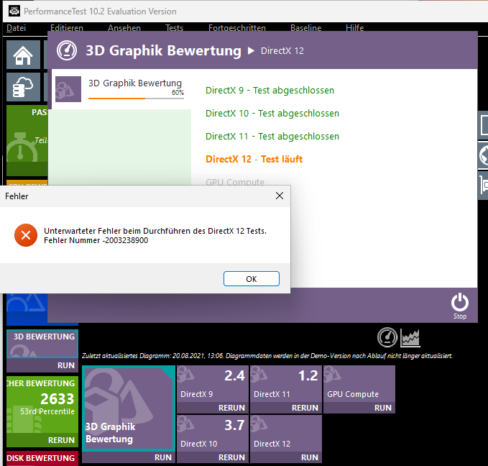Image resolution: width=488 pixels, height=466 pixels.
Task: Select the DISK BEWERTUNG tile
Action: pyautogui.click(x=42, y=458)
